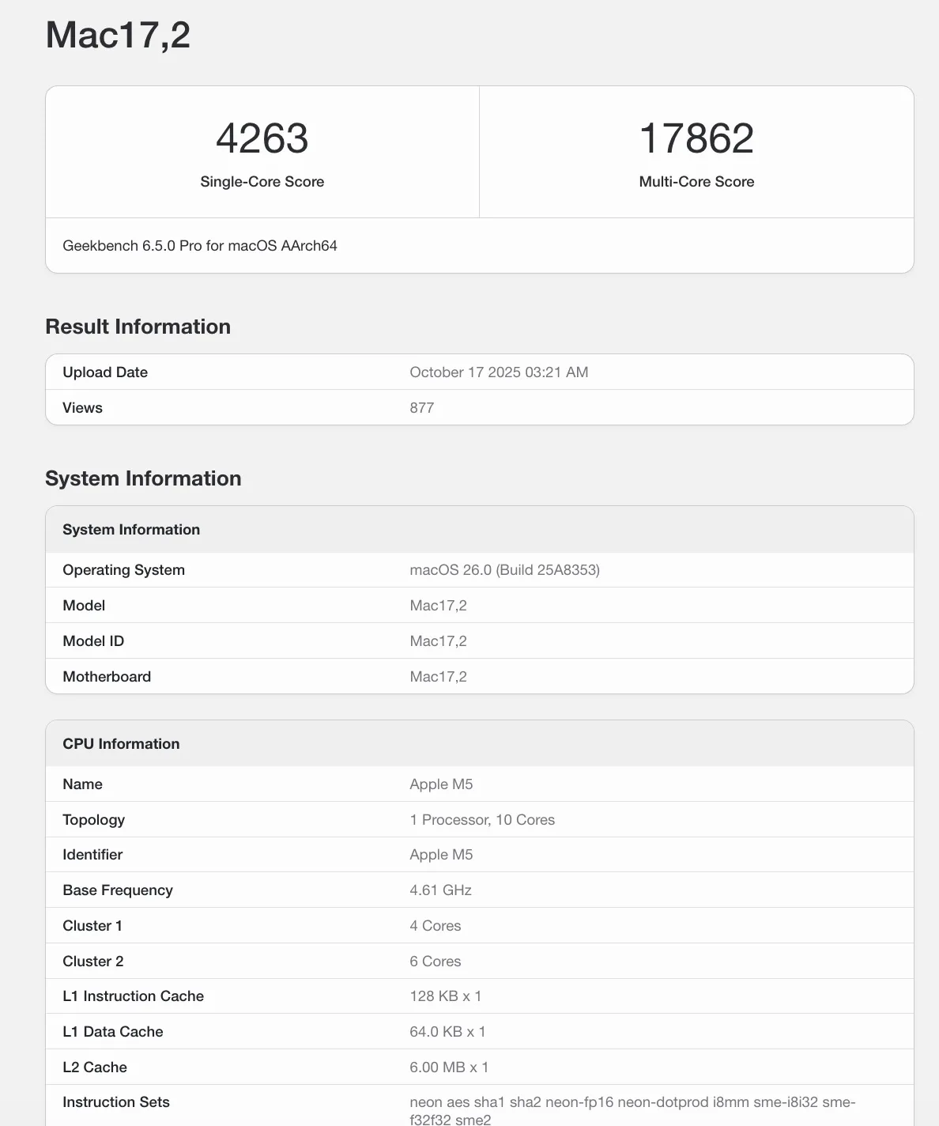Select the 128 KB x 1 value
939x1126 pixels.
click(x=446, y=996)
